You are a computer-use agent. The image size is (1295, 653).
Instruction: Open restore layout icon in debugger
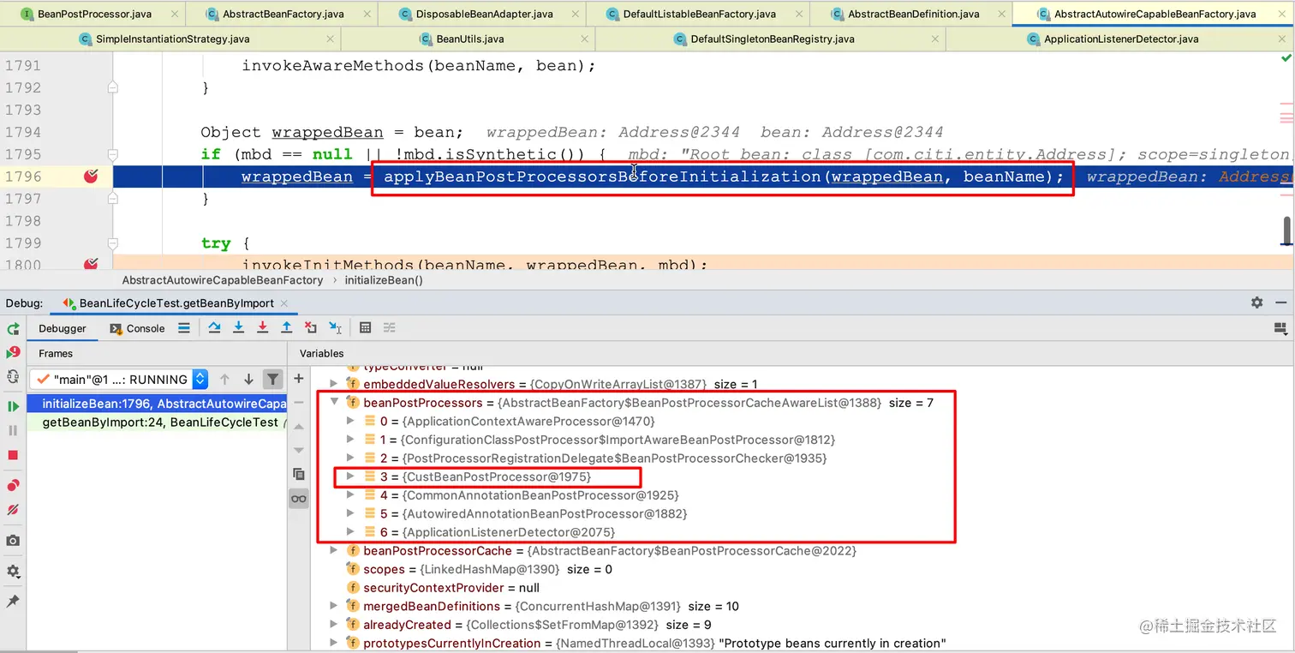click(x=1280, y=327)
